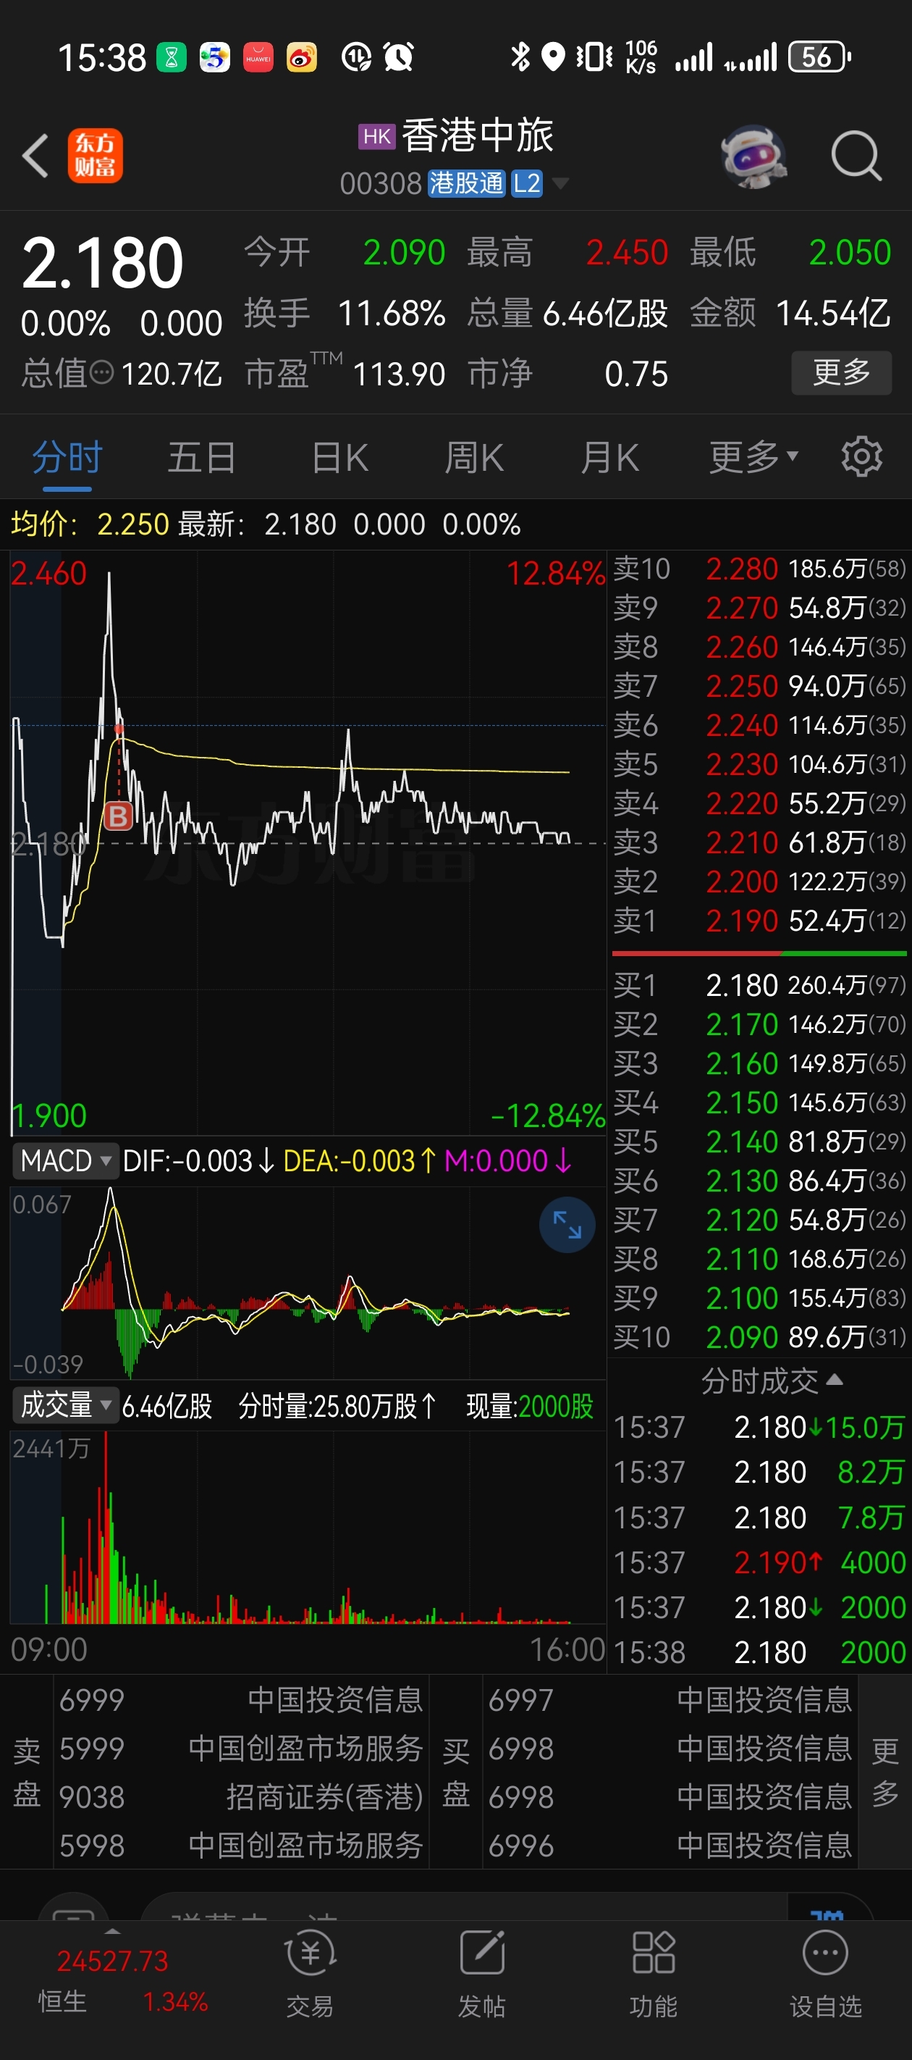The height and width of the screenshot is (2060, 912).
Task: Tap the Bluetooth status icon
Action: coord(520,56)
